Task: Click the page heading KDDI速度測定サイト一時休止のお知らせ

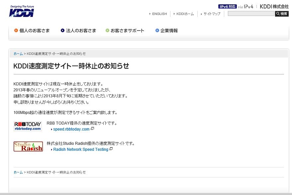Action: [71, 66]
